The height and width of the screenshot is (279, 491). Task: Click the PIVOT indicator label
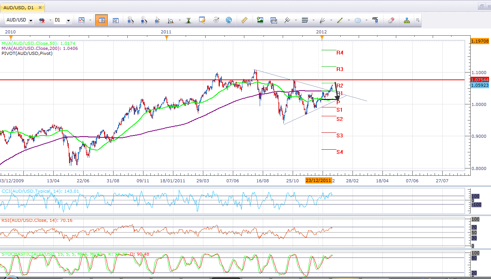pyautogui.click(x=27, y=53)
